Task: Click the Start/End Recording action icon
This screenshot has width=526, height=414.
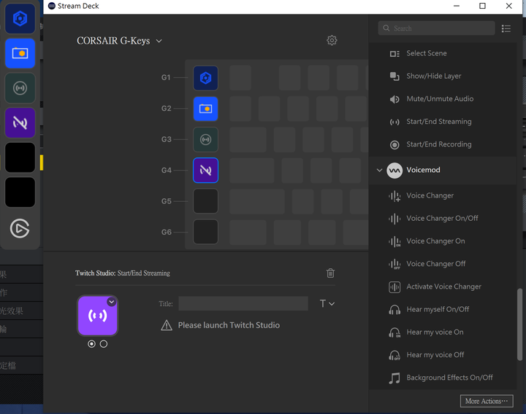Action: pos(394,144)
